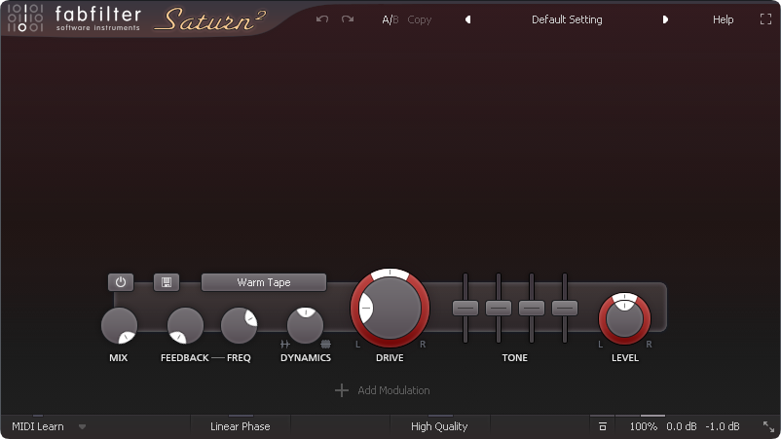781x439 pixels.
Task: Open the Warm Tape style selector
Action: [x=264, y=282]
